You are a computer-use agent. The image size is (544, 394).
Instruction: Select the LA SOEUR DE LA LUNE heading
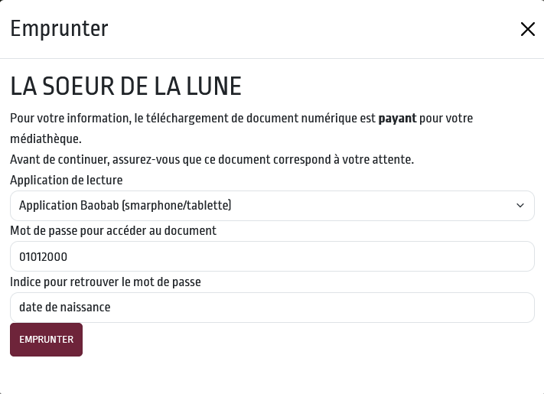tap(126, 86)
